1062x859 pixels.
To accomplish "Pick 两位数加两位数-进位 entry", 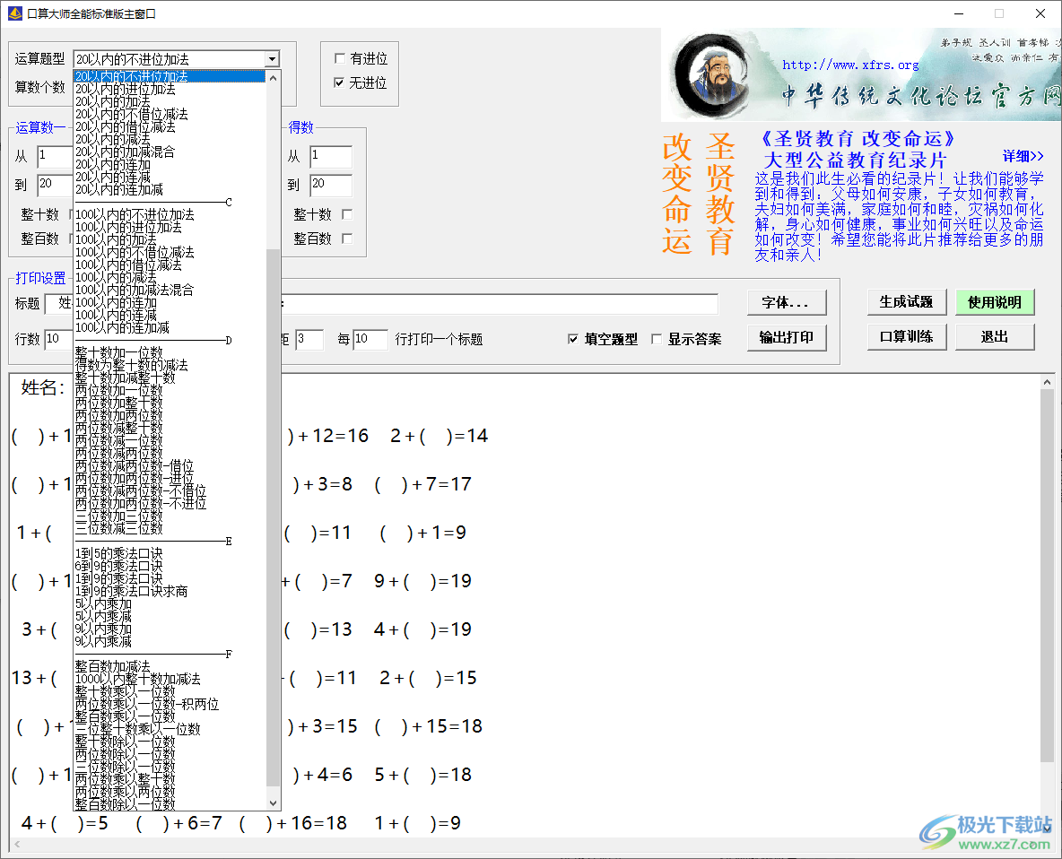I will click(170, 478).
